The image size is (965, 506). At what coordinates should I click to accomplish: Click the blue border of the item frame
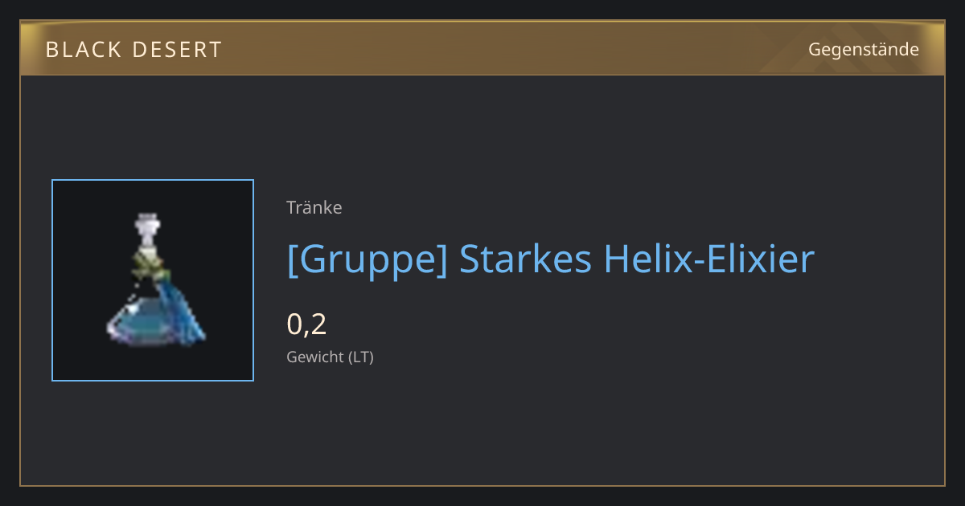pos(52,280)
